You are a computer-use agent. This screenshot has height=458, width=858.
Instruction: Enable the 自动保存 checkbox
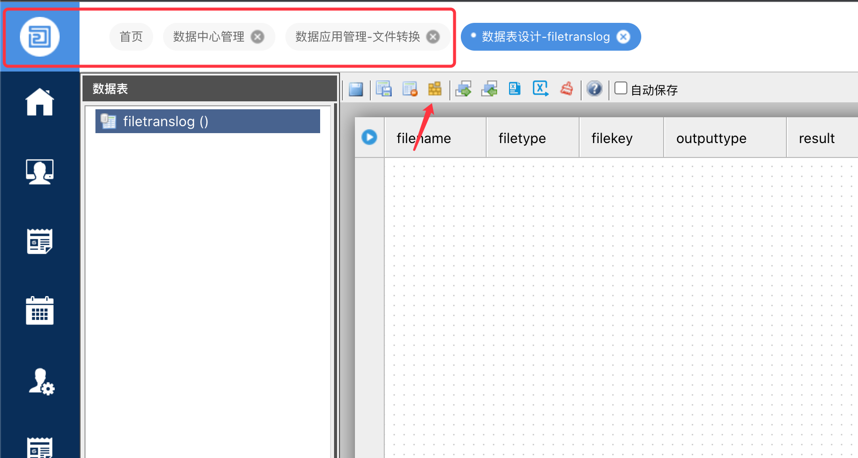click(621, 88)
